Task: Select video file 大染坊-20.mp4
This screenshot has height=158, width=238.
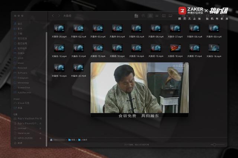Action: (x=78, y=70)
